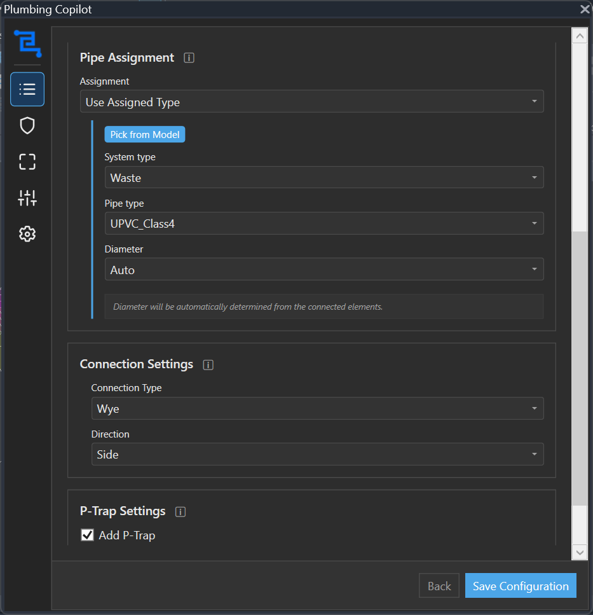Open the sliders adjustment panel in the sidebar
The width and height of the screenshot is (593, 615).
27,198
